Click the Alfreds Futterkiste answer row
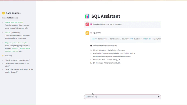187x105 pixels. pyautogui.click(x=109, y=50)
